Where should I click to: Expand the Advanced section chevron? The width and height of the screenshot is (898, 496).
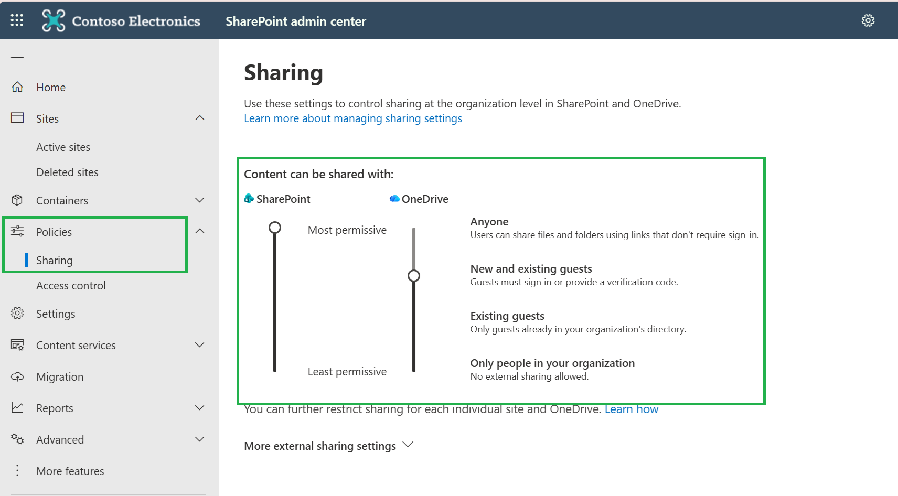[200, 439]
